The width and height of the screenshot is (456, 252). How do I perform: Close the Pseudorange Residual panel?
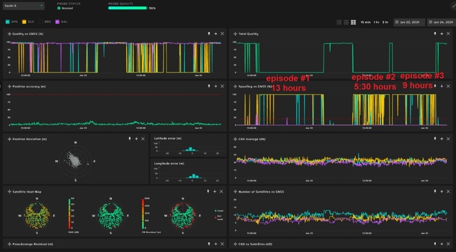tap(222, 244)
